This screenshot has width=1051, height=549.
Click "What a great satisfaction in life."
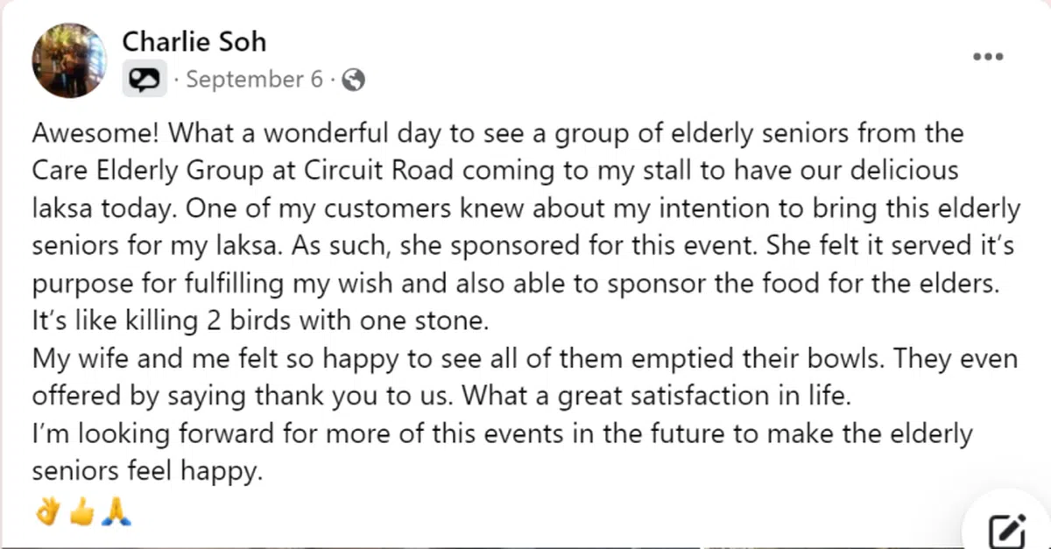point(656,396)
